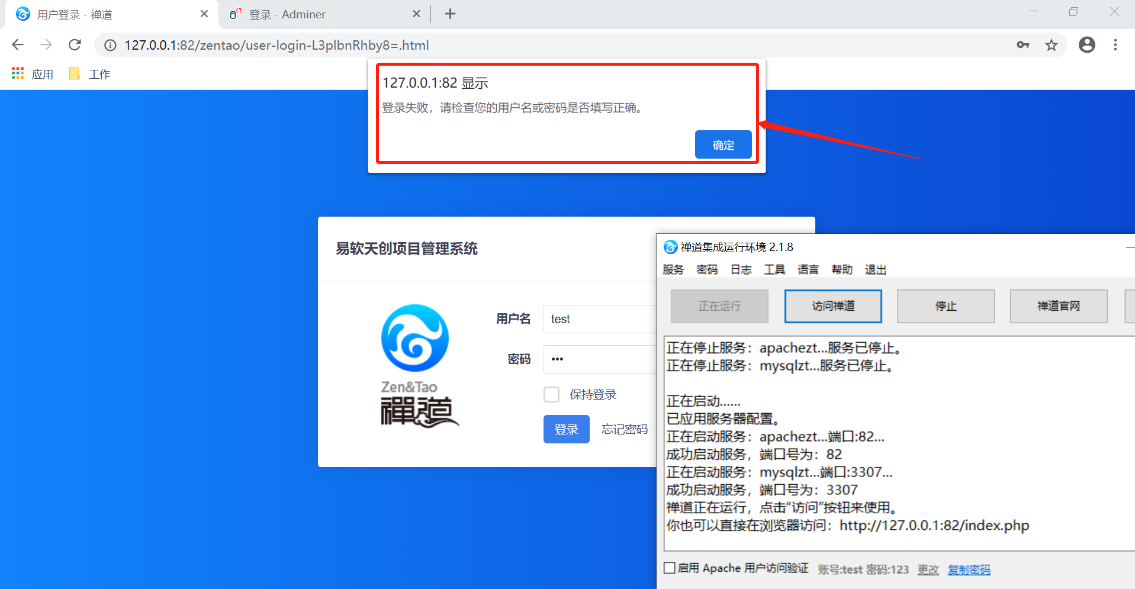Click the 退出 menu item
This screenshot has width=1135, height=589.
coord(876,270)
